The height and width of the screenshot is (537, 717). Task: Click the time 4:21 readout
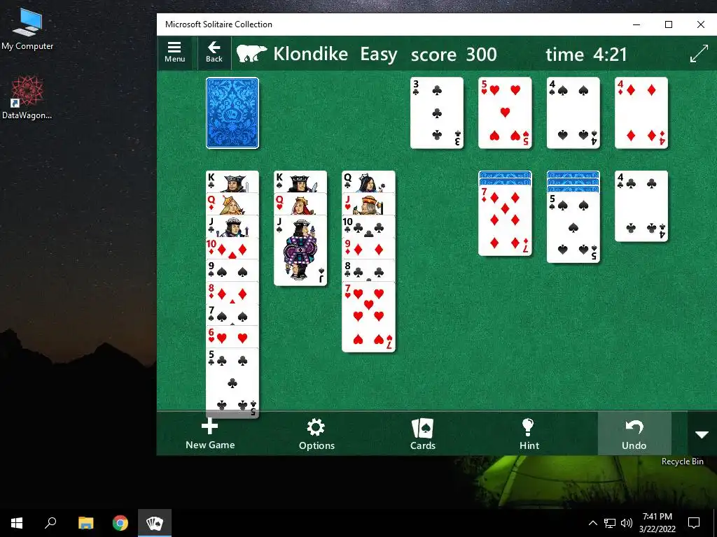pyautogui.click(x=586, y=55)
